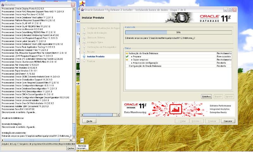
Task: Select the Instalar Produto step marker icon
Action: tap(84, 57)
